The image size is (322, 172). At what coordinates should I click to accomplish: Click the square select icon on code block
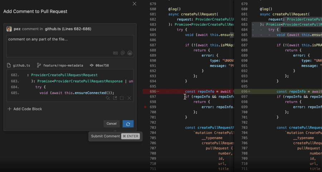(x=122, y=98)
